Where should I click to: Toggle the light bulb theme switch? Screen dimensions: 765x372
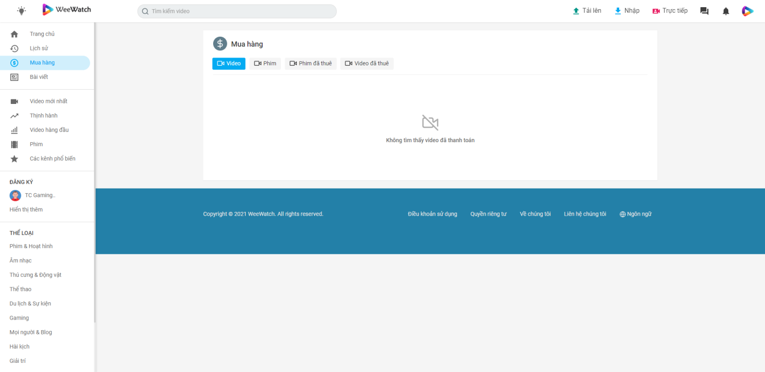[21, 11]
